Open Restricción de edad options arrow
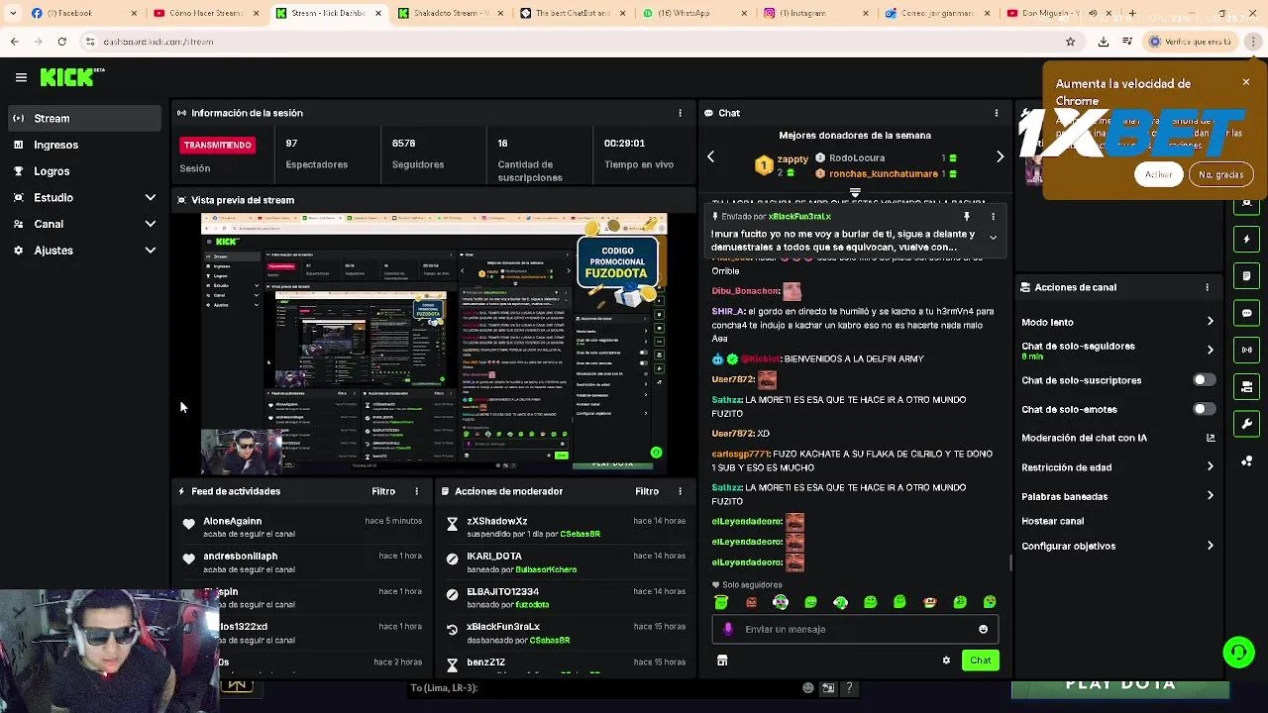This screenshot has width=1268, height=713. (1210, 467)
